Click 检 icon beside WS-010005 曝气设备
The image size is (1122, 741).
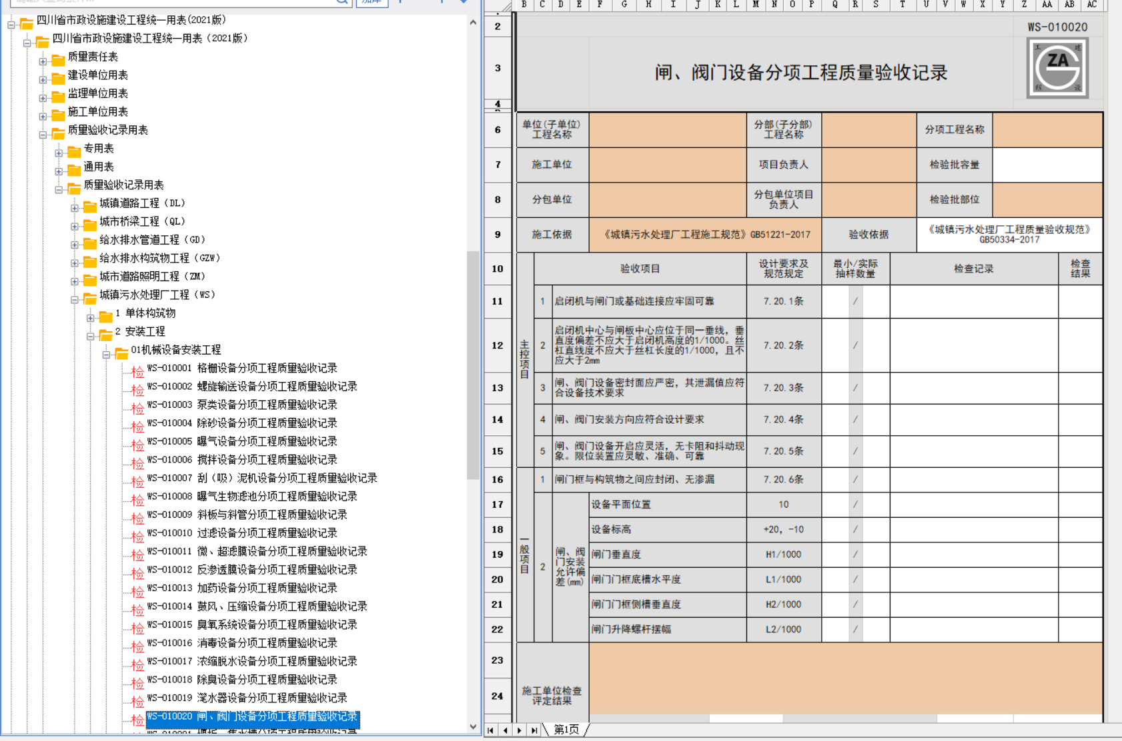point(137,444)
